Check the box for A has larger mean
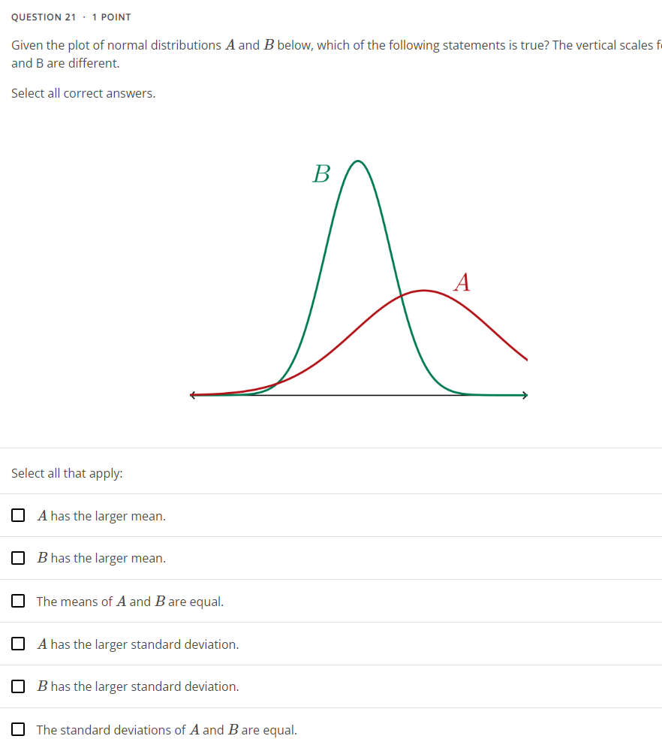662x745 pixels. pos(18,515)
